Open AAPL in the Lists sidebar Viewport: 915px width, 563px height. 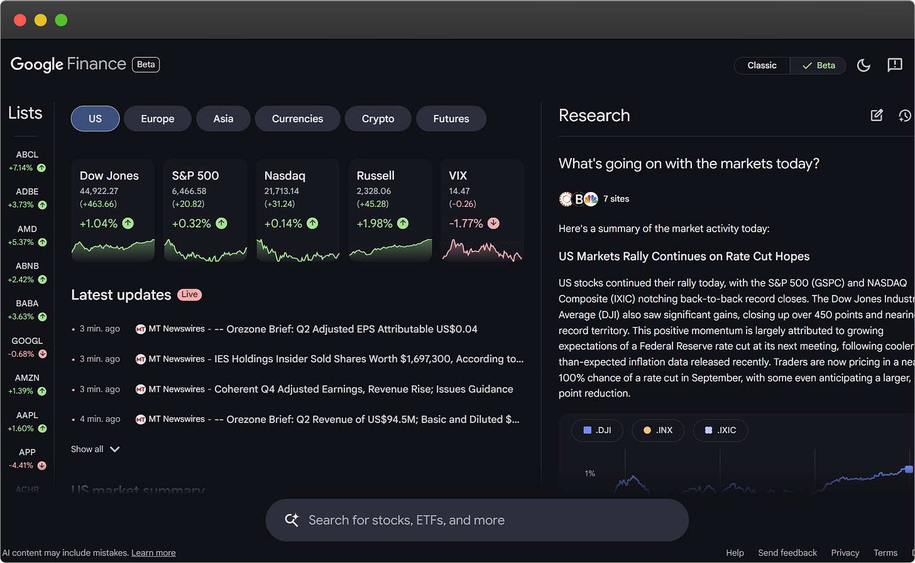(27, 421)
